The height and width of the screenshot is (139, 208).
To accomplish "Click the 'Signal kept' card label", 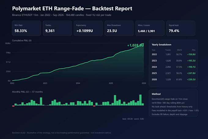I will pos(174,25).
